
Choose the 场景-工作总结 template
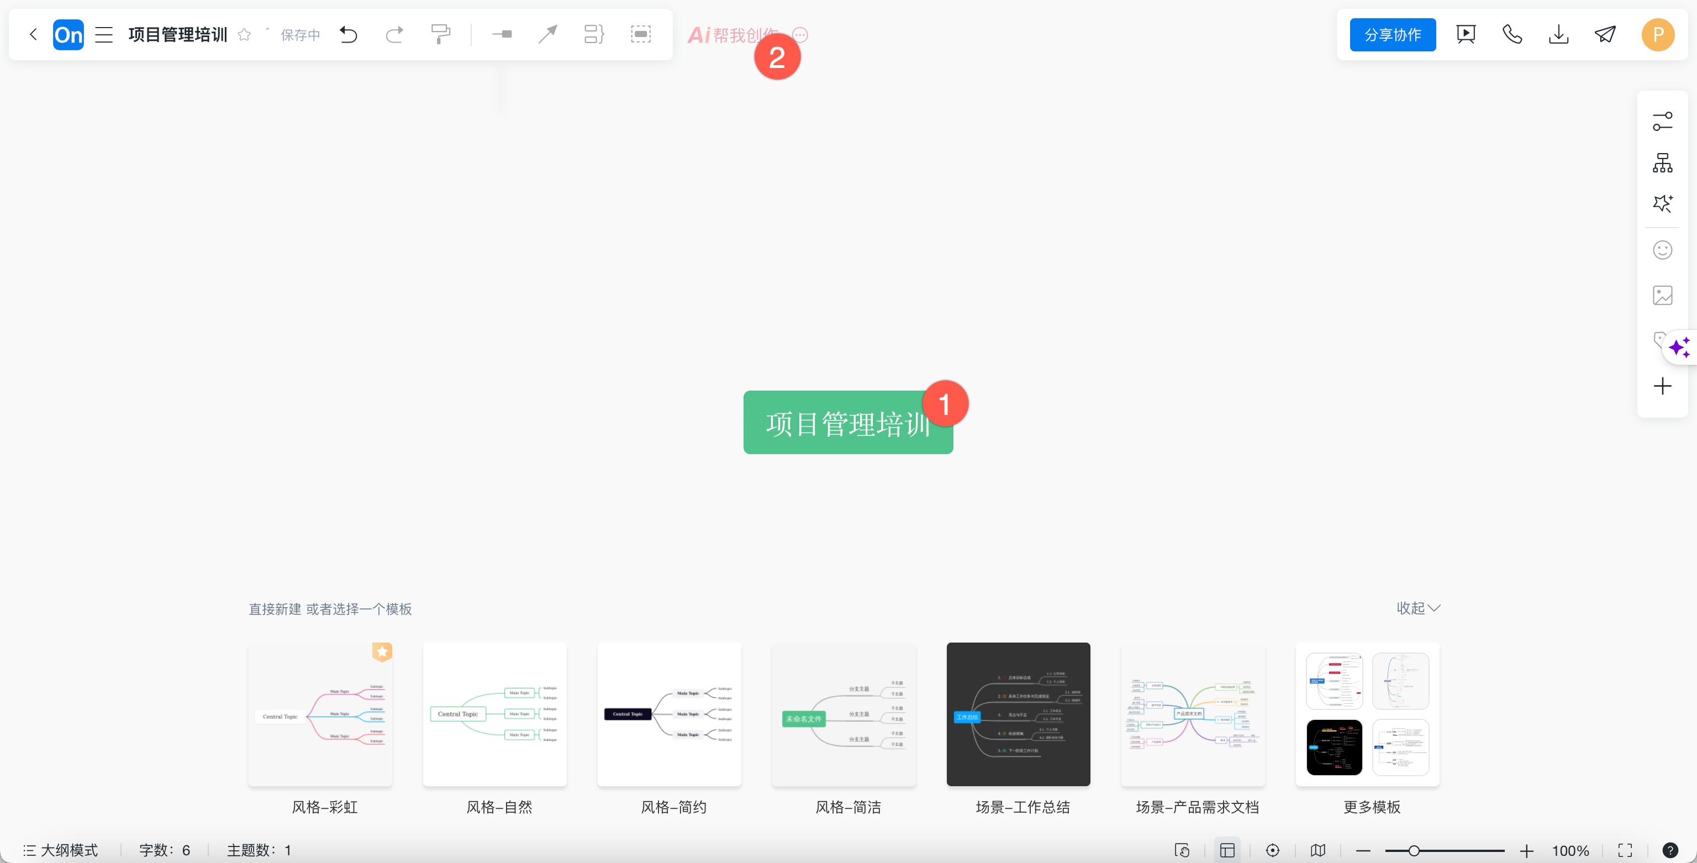[x=1019, y=714]
